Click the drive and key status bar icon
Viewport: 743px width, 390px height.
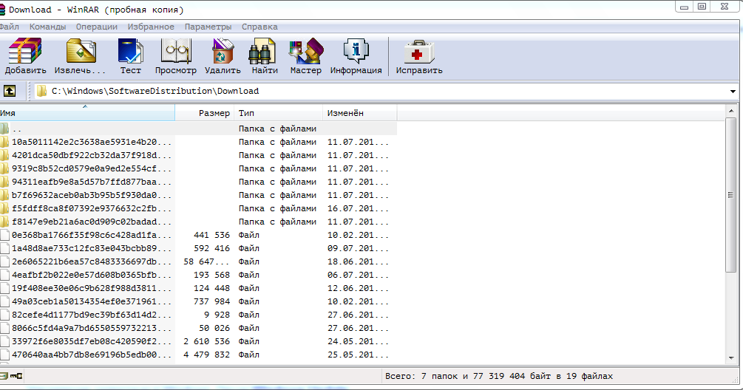[11, 376]
